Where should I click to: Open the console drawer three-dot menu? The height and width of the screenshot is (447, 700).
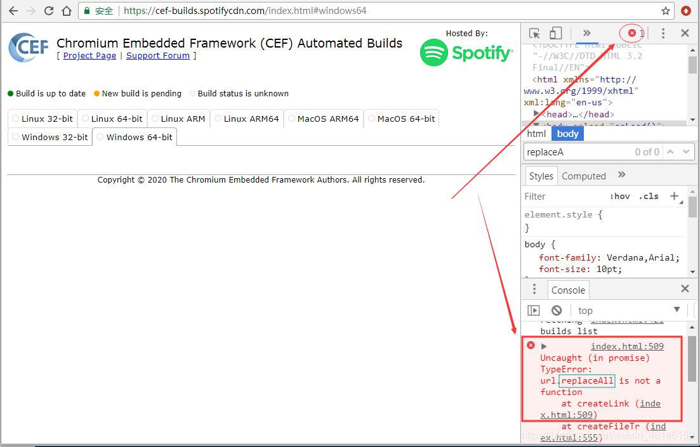tap(534, 290)
